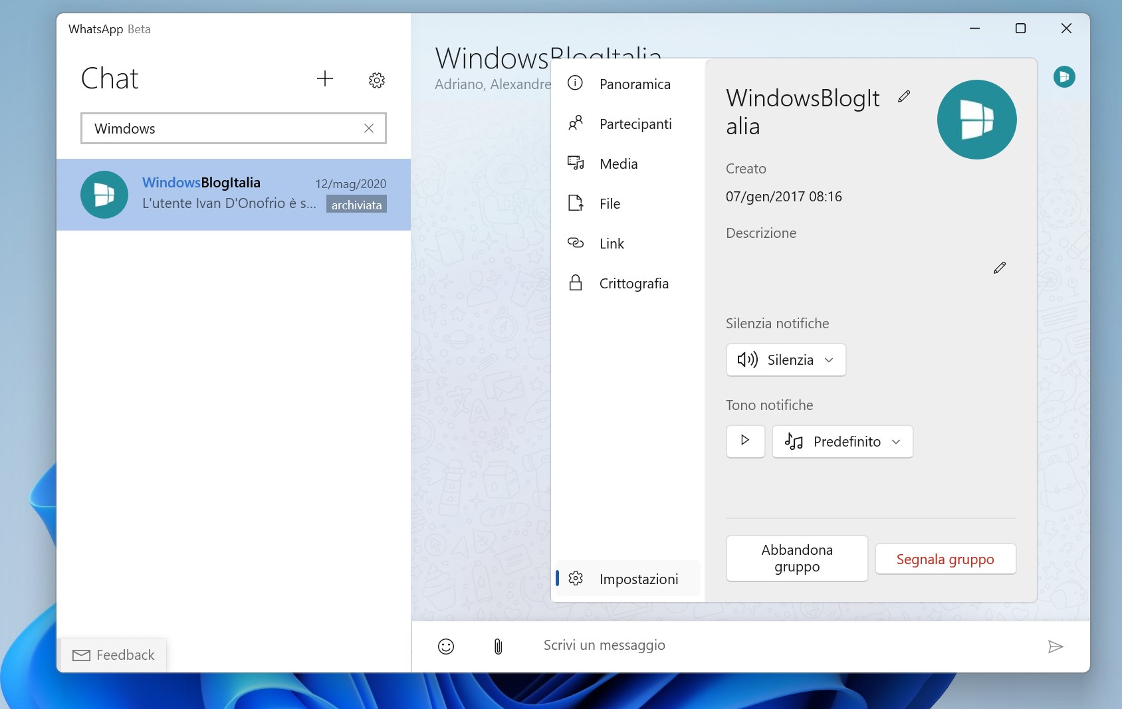Screen dimensions: 1122x709
Task: Play the notification tone preview
Action: (745, 441)
